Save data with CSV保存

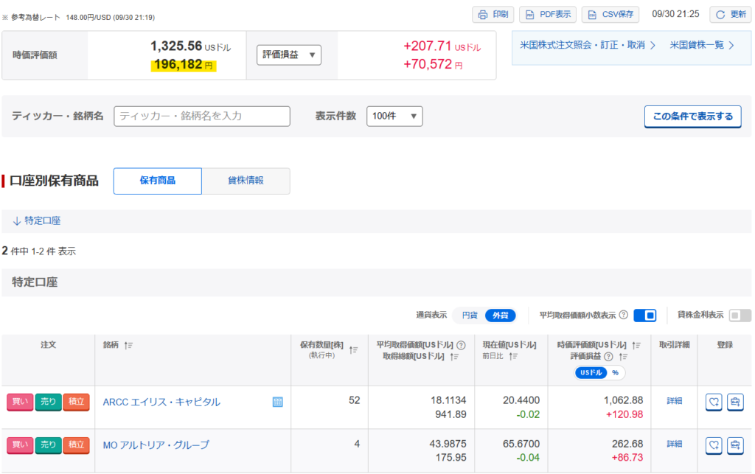point(610,15)
